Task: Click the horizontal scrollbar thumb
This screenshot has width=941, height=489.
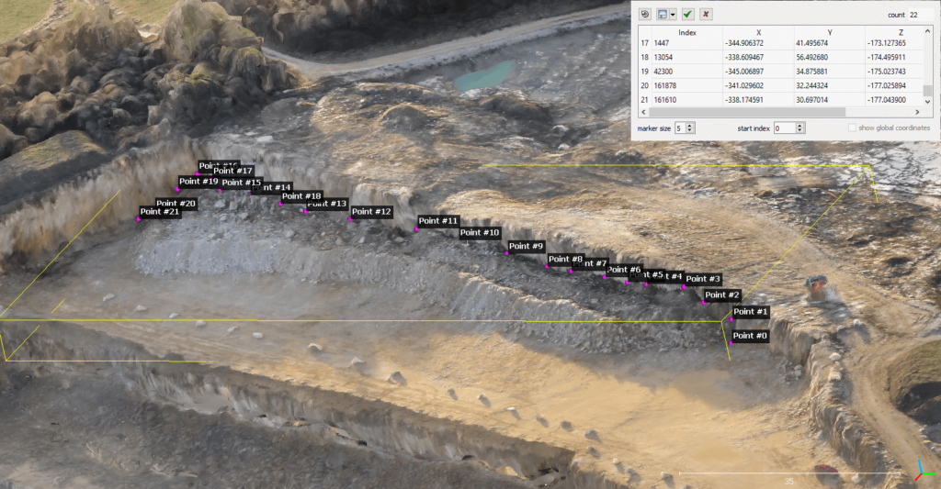Action: tap(747, 112)
